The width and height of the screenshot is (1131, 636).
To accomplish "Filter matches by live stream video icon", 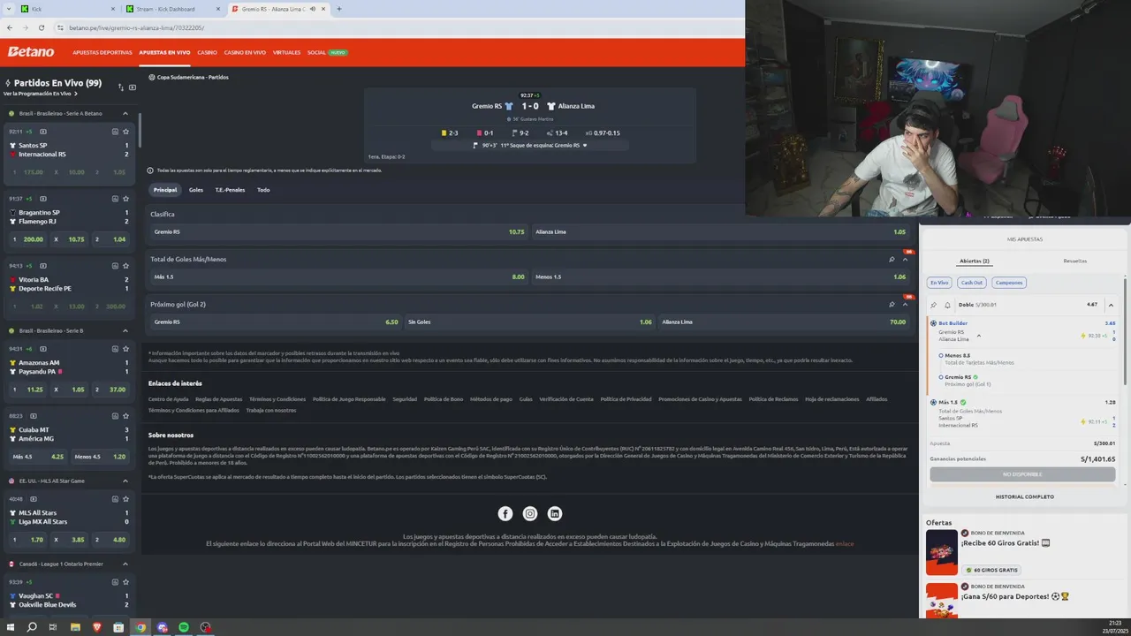I will click(133, 87).
